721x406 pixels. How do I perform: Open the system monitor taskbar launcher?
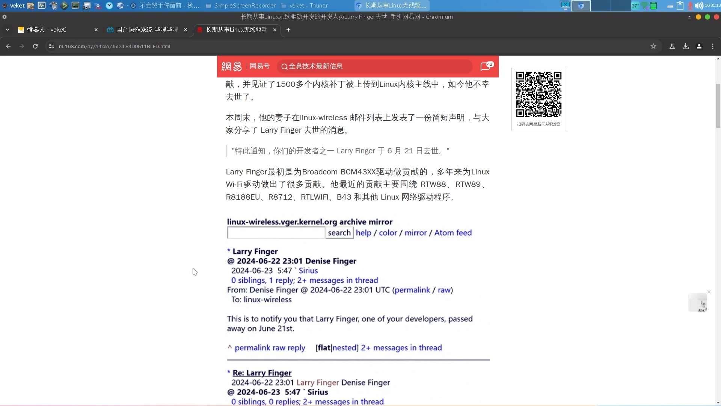pyautogui.click(x=42, y=5)
